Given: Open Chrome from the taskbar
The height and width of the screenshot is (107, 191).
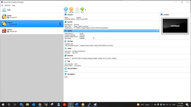Looking at the screenshot, I should 40,104.
